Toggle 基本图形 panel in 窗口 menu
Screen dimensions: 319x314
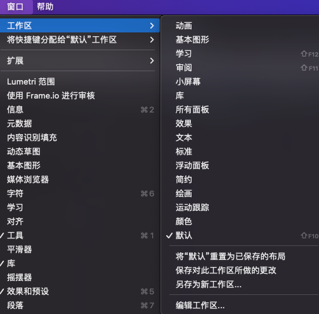coord(80,165)
